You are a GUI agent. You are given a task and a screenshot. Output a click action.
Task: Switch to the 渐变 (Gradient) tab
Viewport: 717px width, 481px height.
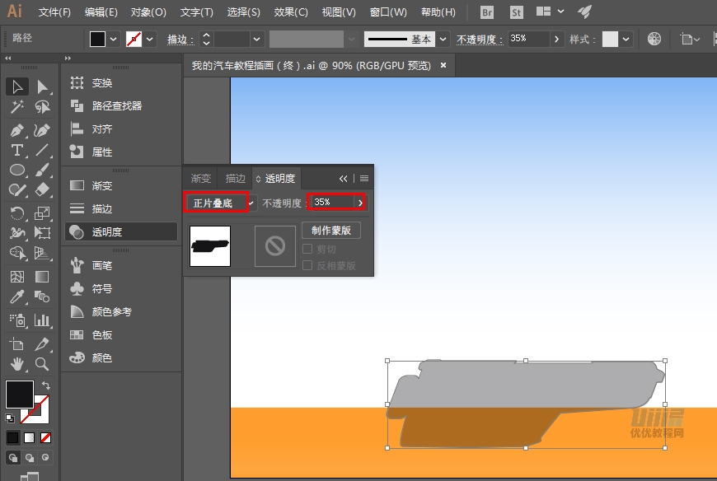click(x=201, y=178)
